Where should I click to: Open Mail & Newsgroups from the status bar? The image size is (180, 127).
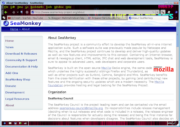[x=10, y=123]
